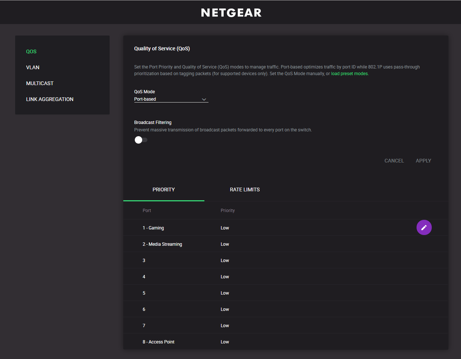Click the QoS Mode label
This screenshot has height=359, width=461.
[x=144, y=92]
